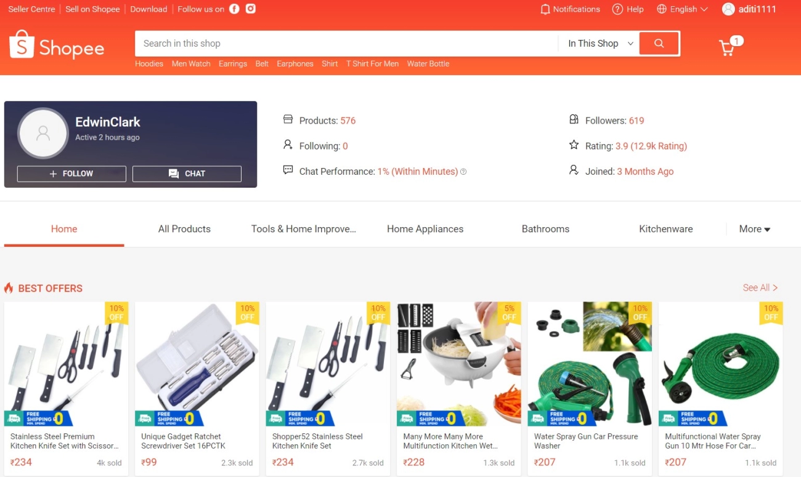
Task: Click the aditi1111 profile avatar
Action: pyautogui.click(x=728, y=9)
